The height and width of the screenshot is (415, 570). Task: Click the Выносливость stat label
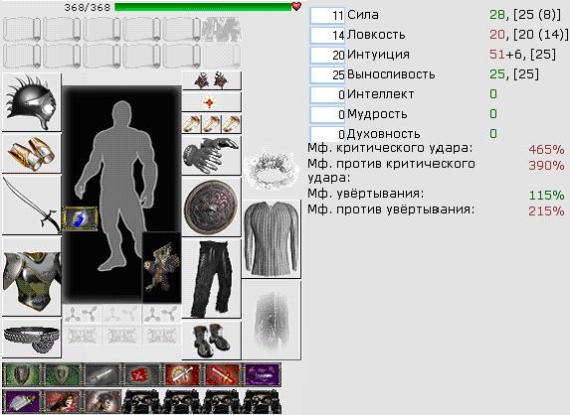click(391, 74)
